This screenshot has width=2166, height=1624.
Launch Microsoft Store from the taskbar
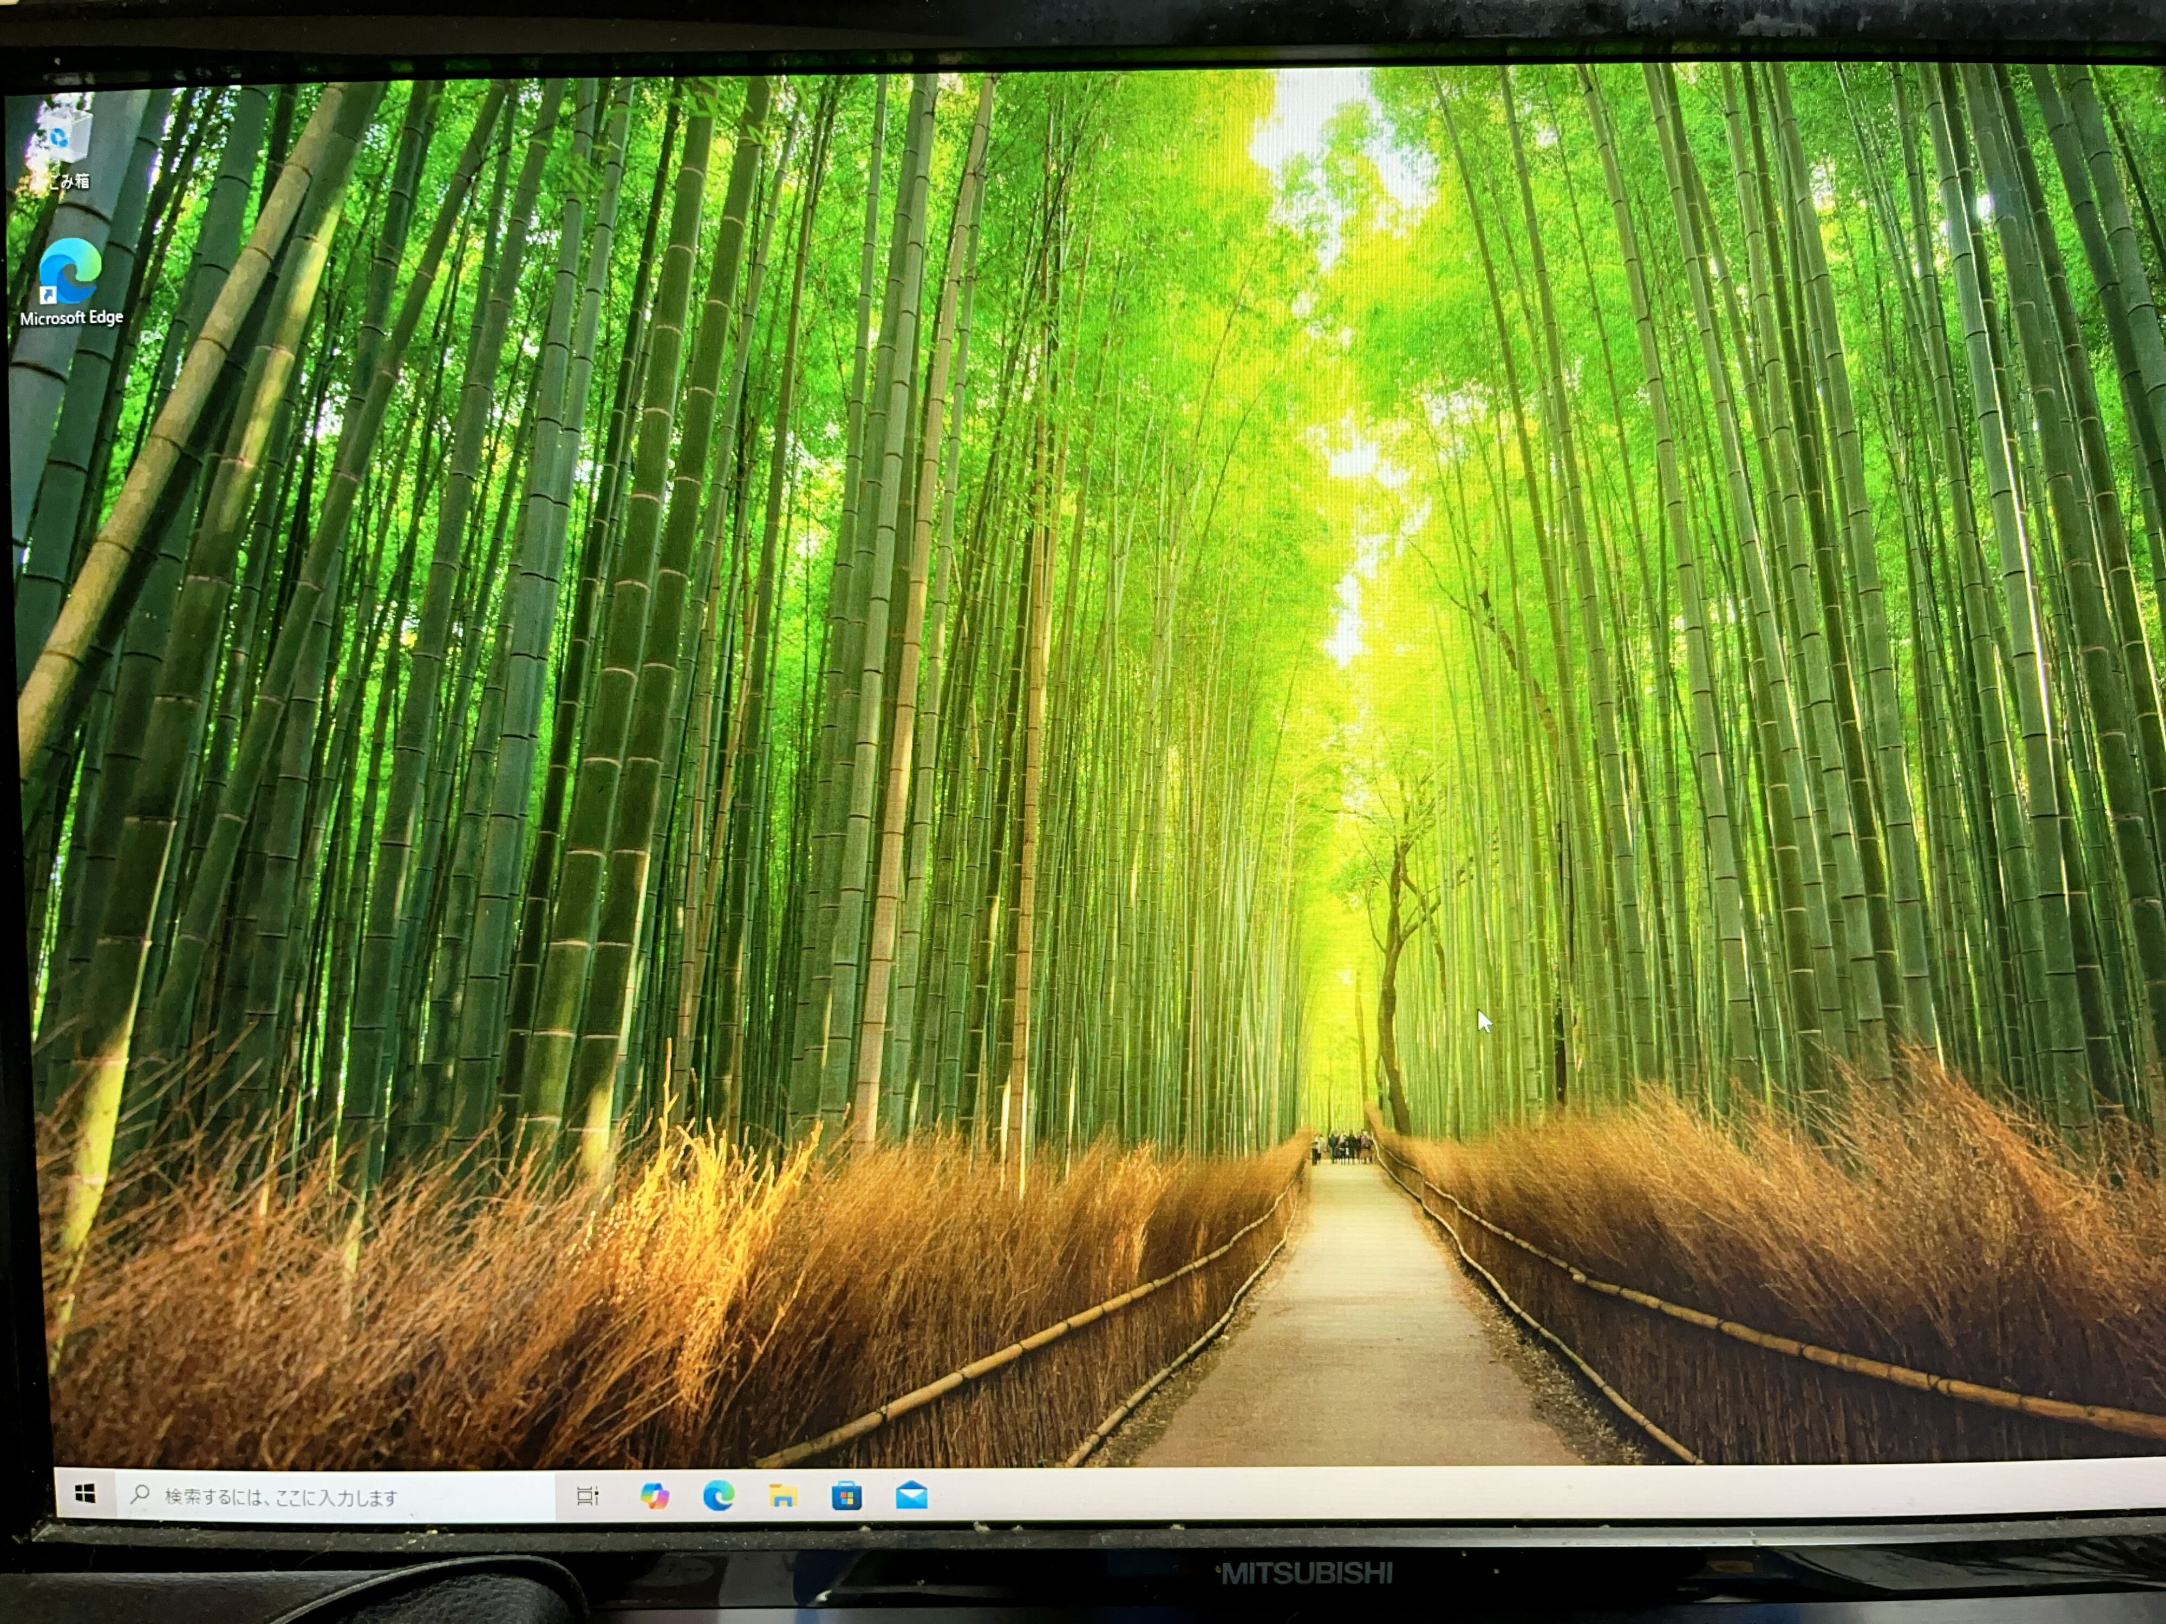pos(847,1495)
